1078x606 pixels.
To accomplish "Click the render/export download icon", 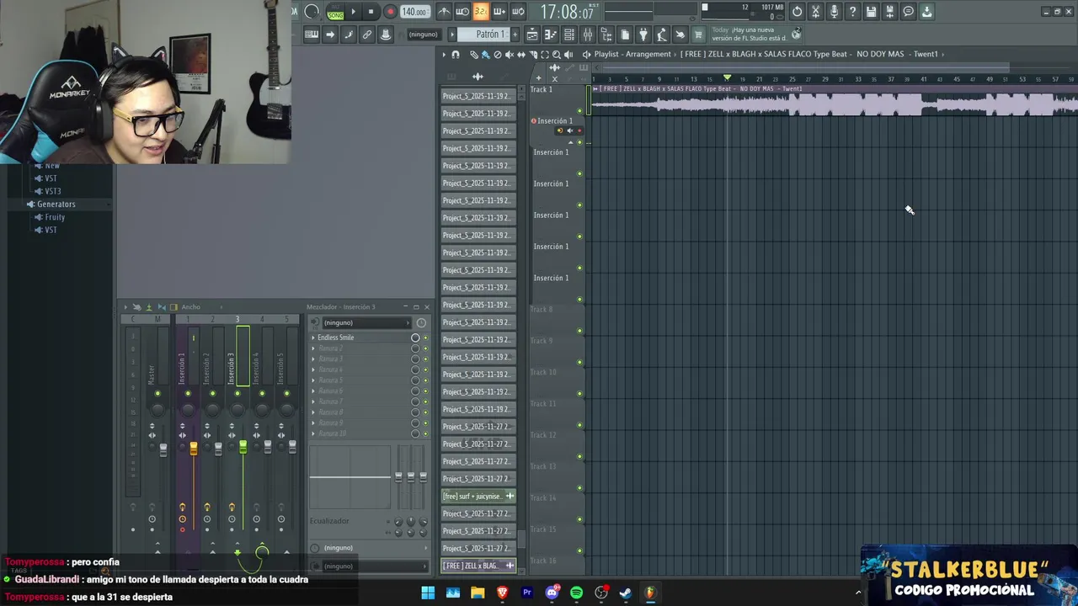I will pos(926,12).
